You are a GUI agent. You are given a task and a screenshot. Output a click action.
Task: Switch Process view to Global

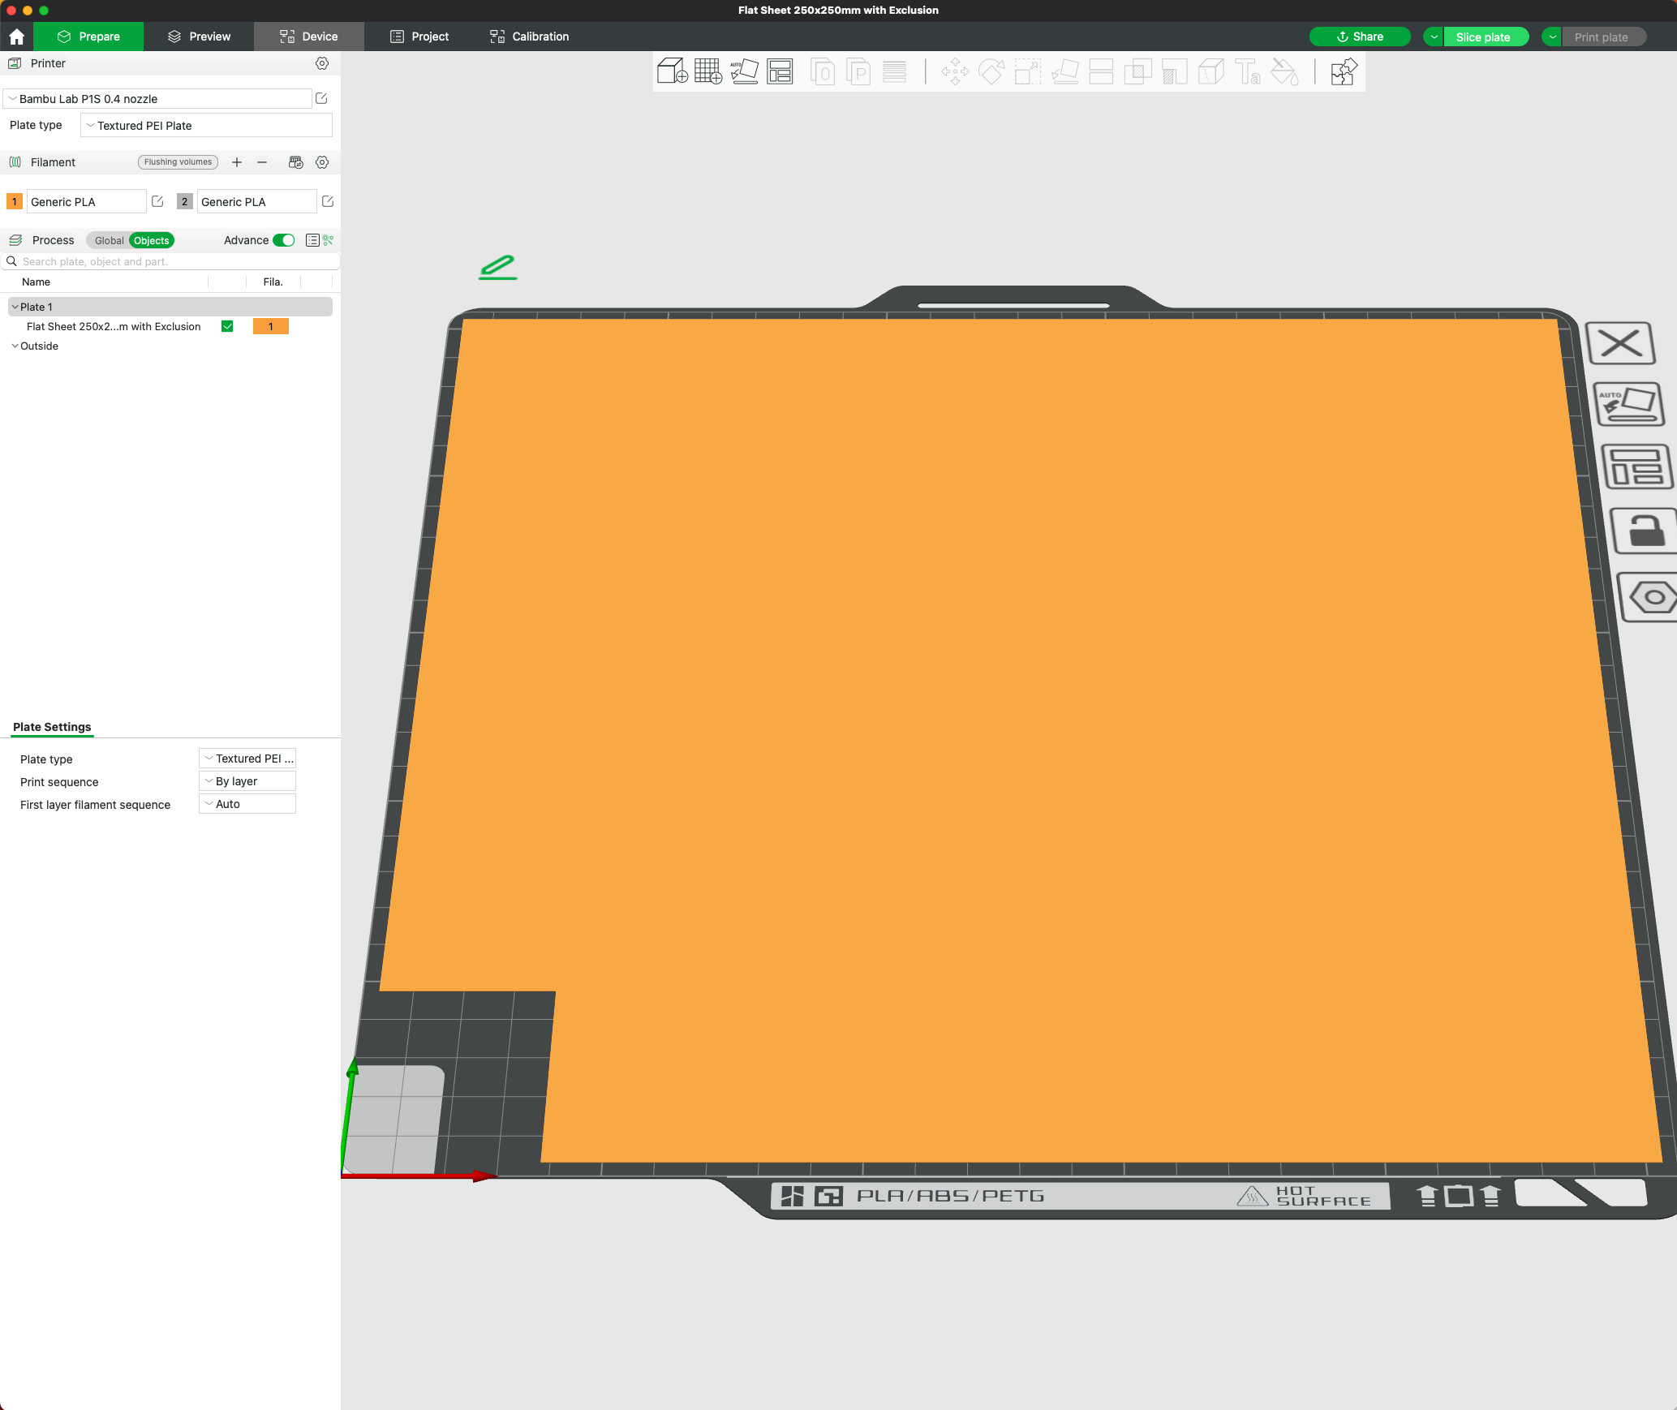(x=109, y=240)
